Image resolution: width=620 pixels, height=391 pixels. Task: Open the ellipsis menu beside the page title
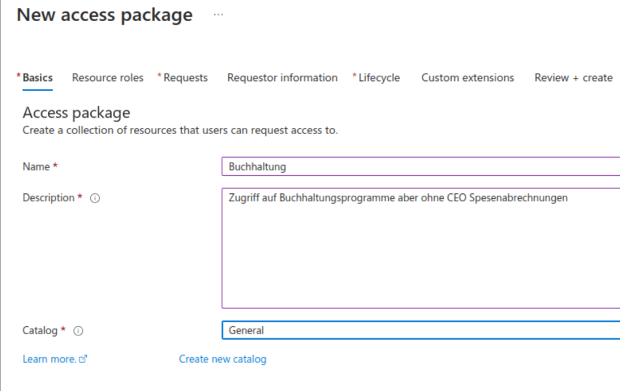(219, 15)
